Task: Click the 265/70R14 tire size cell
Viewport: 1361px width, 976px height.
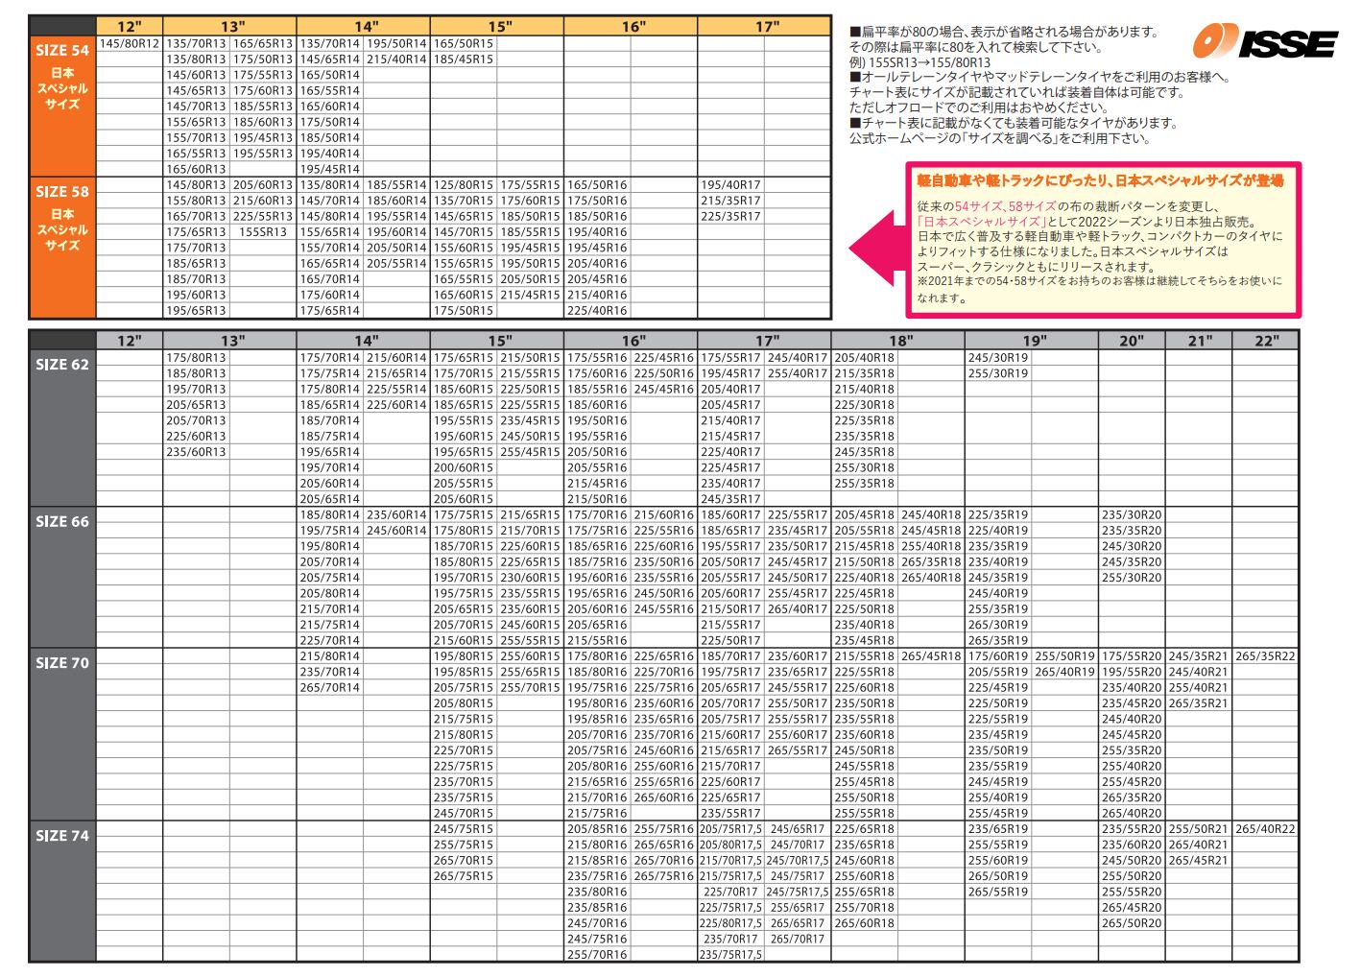Action: [329, 688]
